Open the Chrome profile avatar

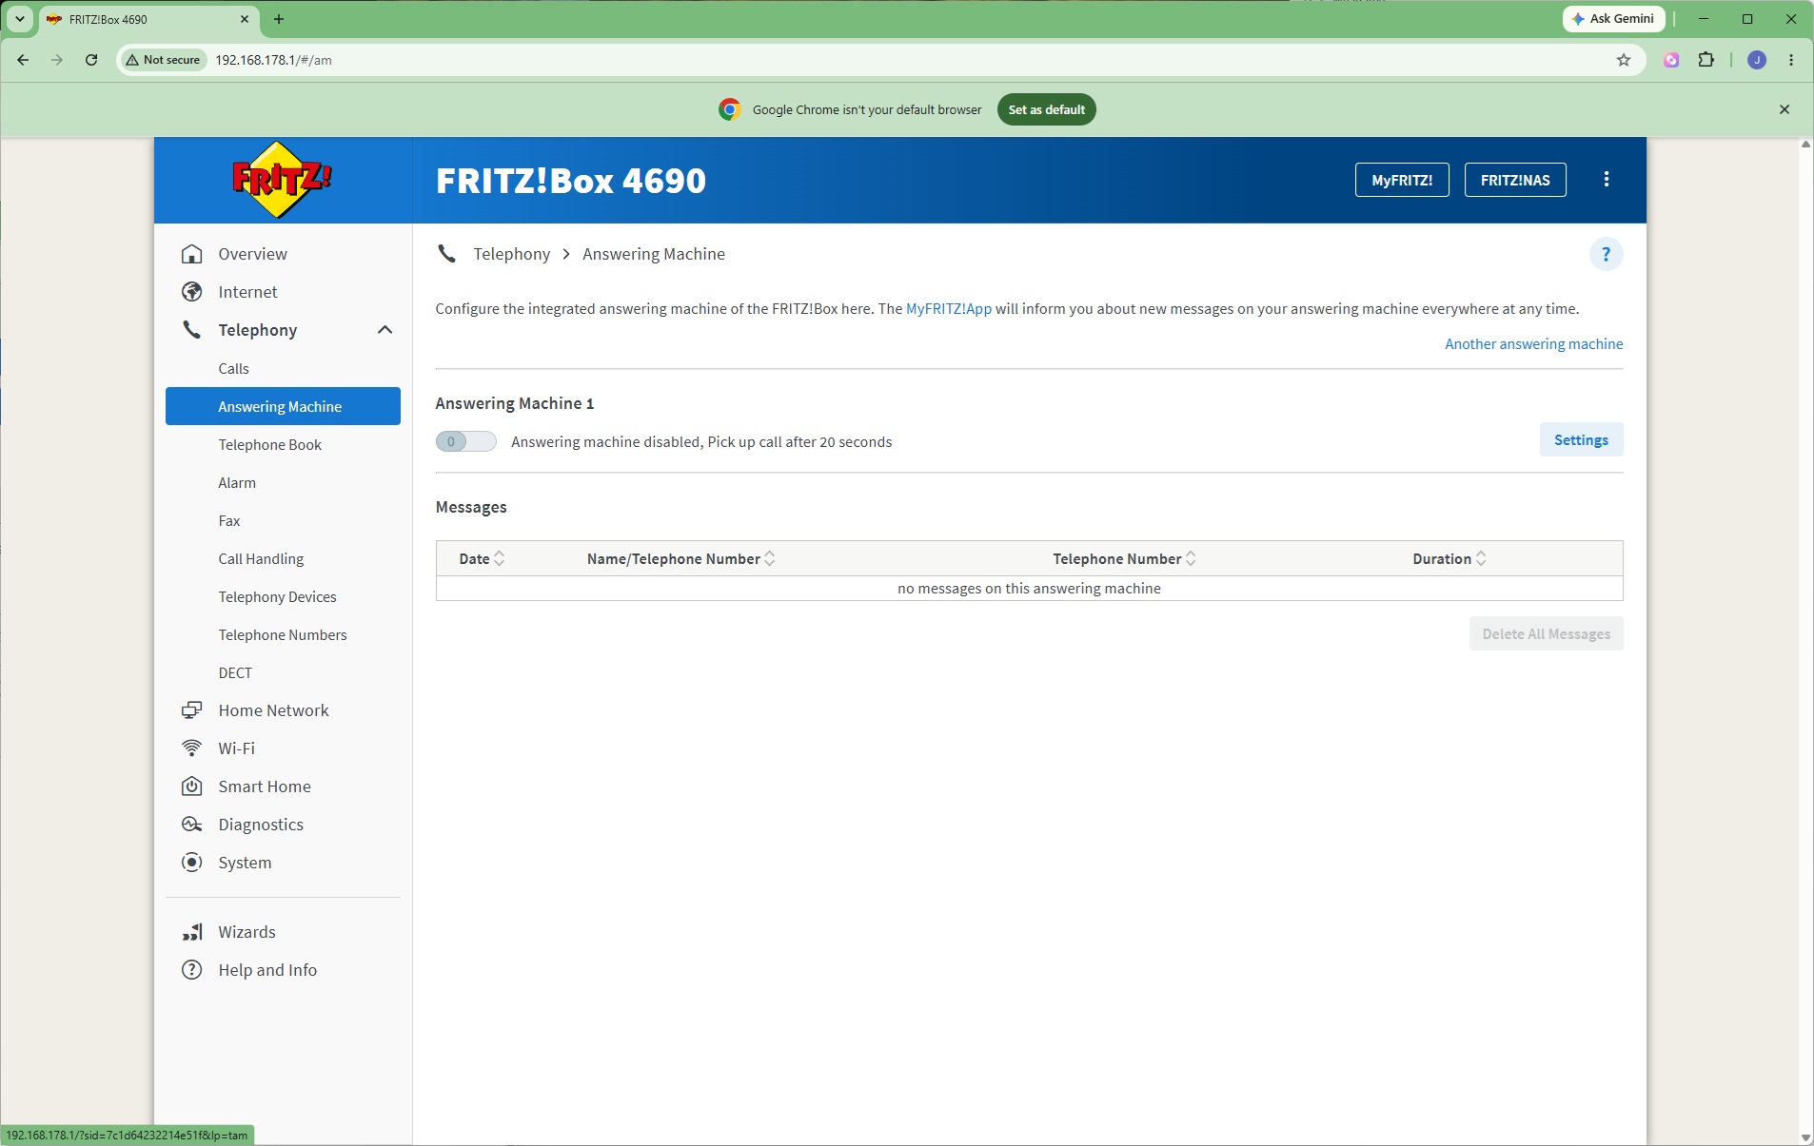pyautogui.click(x=1757, y=60)
